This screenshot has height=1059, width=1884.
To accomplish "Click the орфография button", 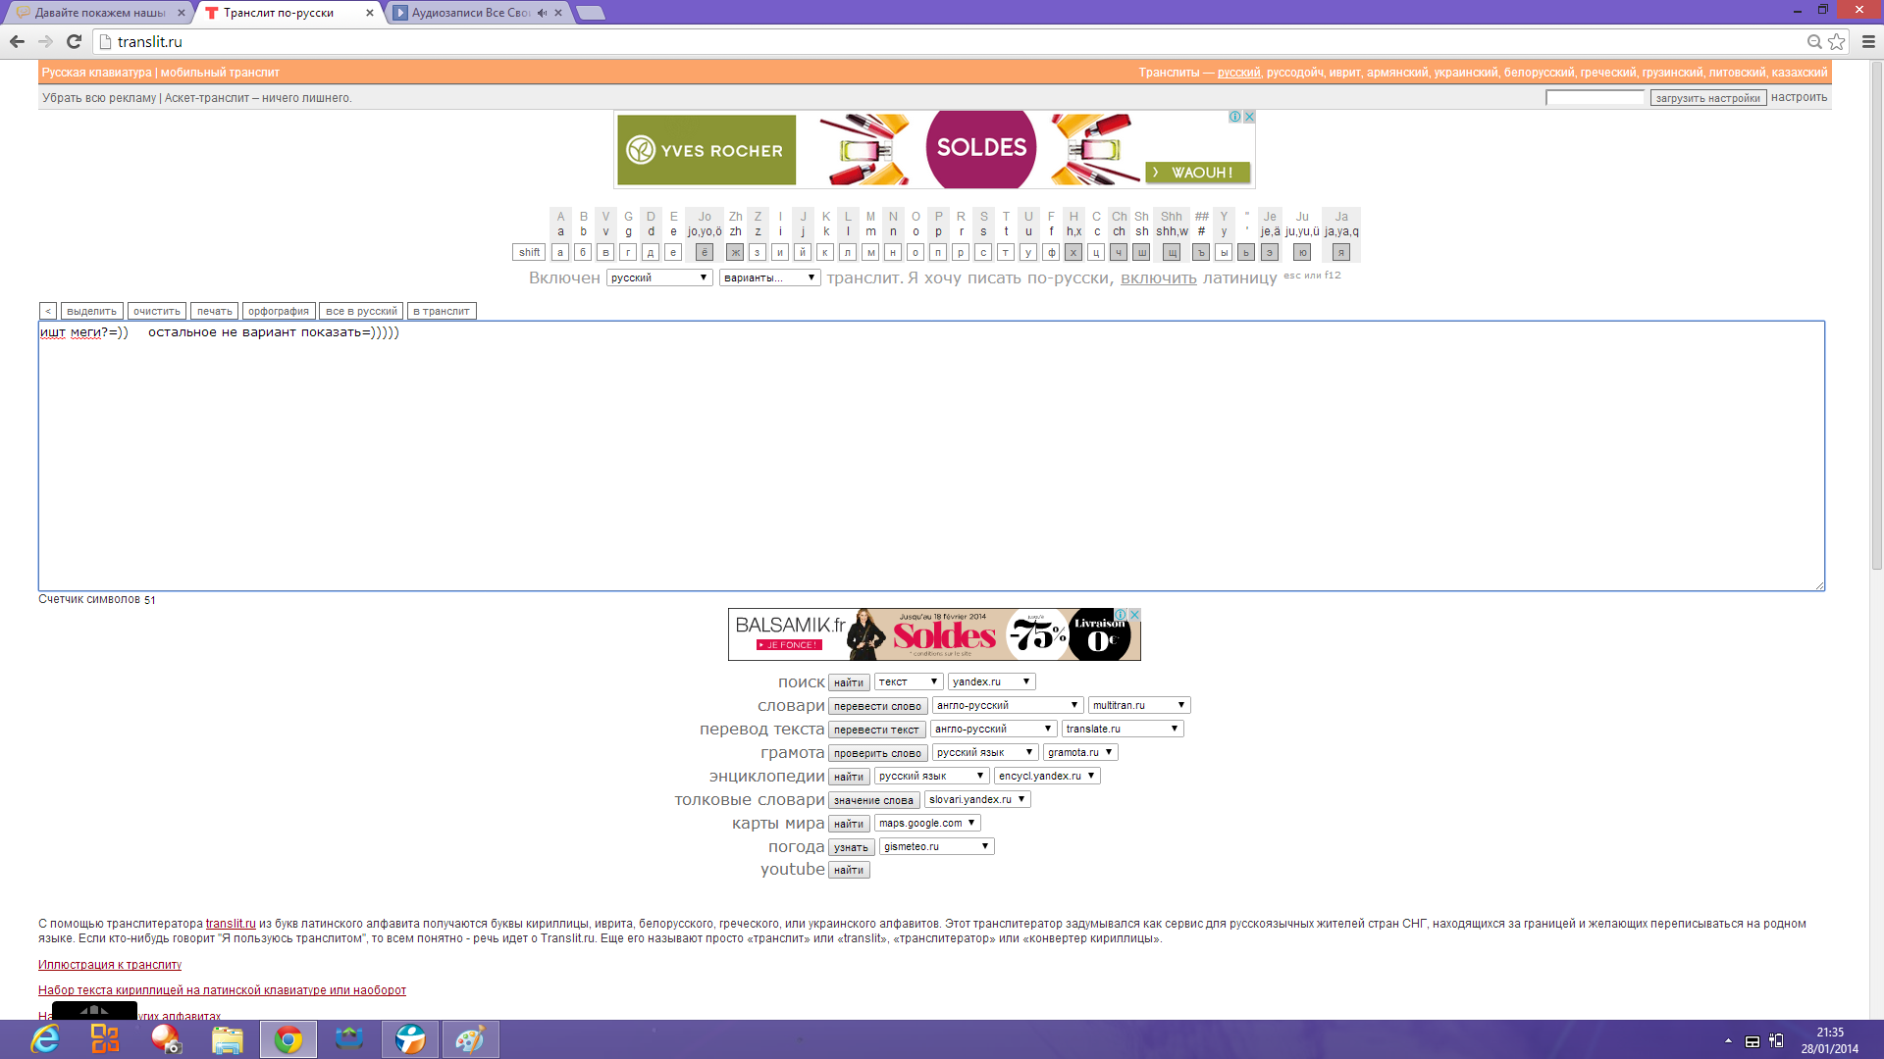I will (x=278, y=311).
